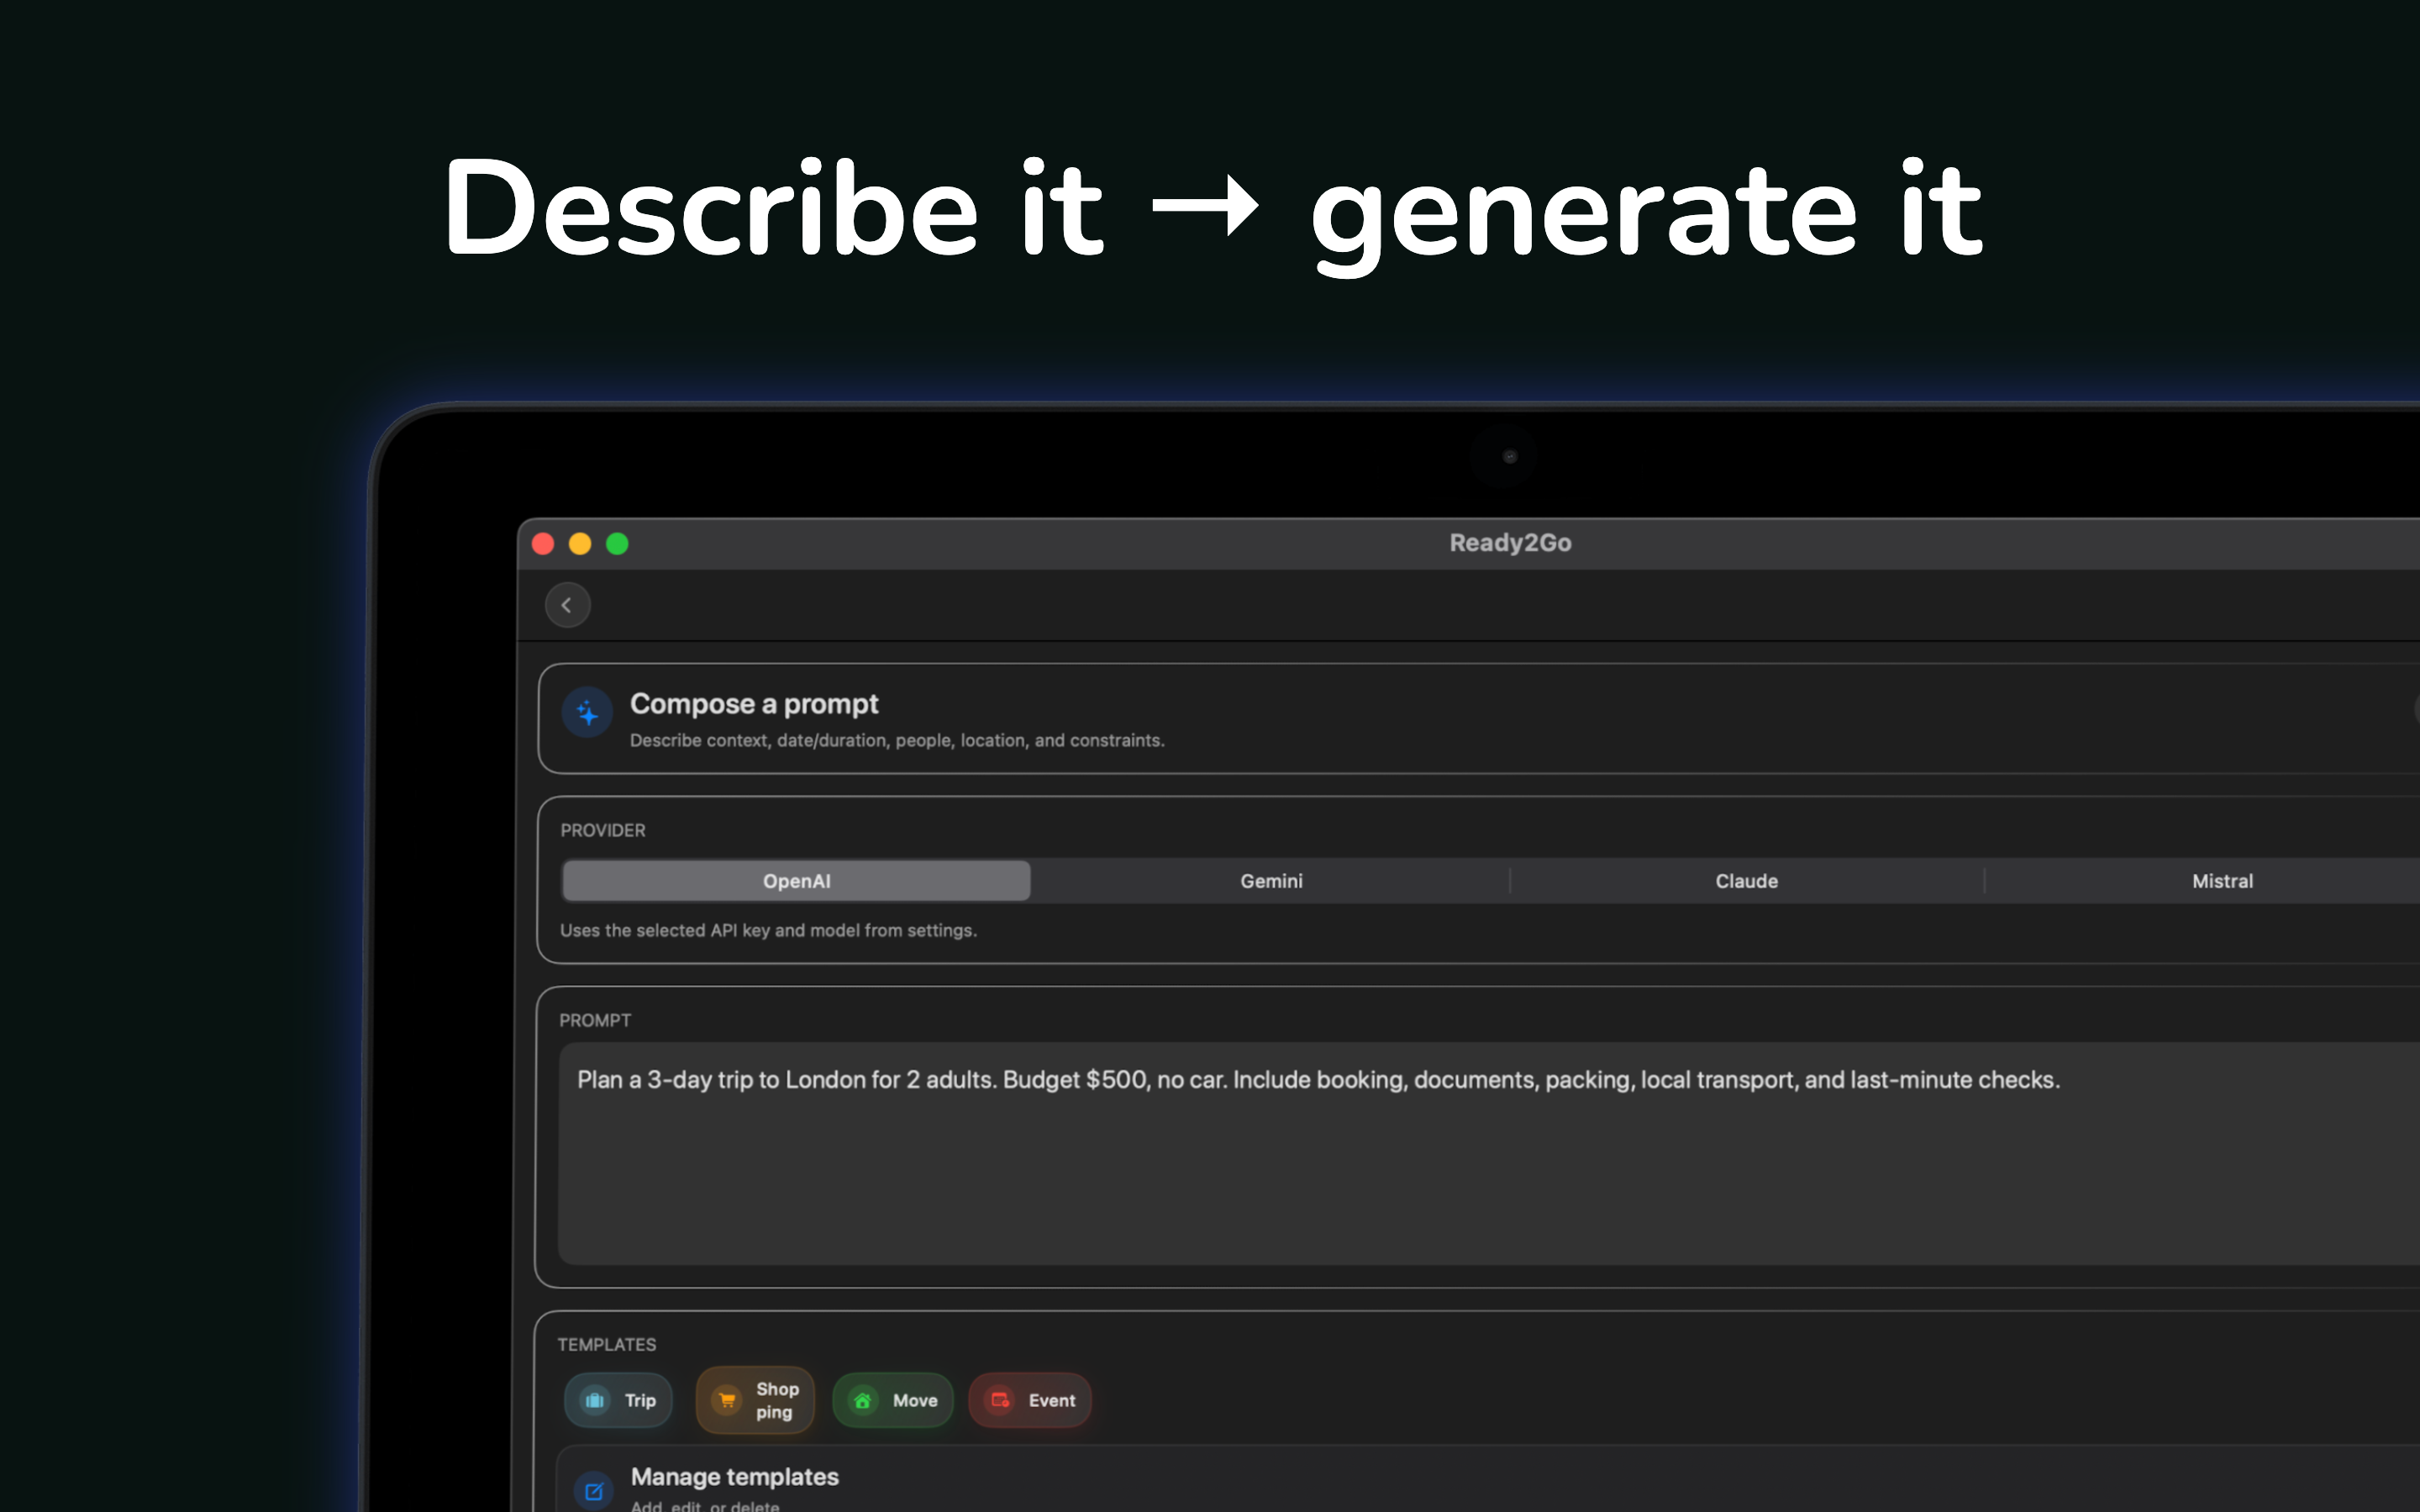2420x1512 pixels.
Task: Select the Event template chip
Action: point(1030,1400)
